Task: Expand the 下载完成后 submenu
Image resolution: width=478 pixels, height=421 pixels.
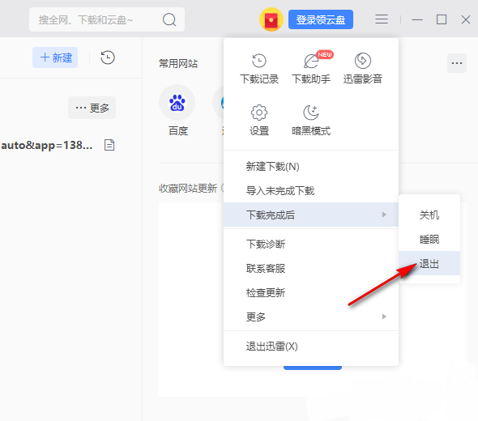Action: [x=311, y=215]
